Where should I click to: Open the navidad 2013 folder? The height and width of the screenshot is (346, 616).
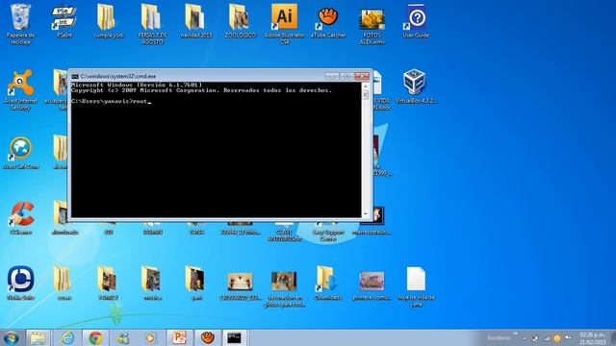coord(196,21)
